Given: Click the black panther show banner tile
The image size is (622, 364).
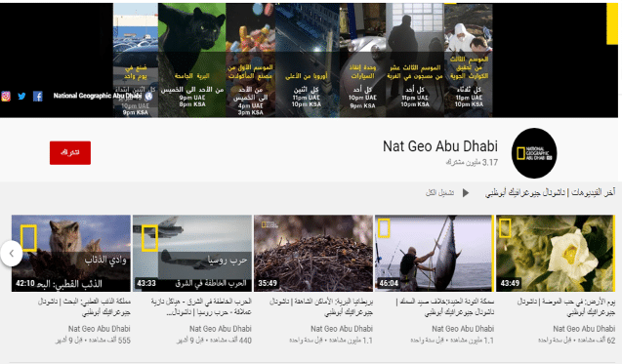Looking at the screenshot, I should (x=192, y=60).
